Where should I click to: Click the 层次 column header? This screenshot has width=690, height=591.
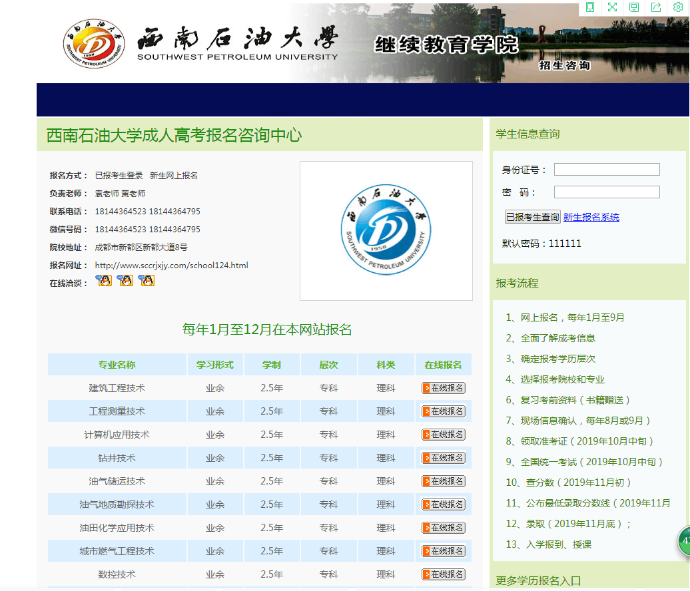point(328,365)
